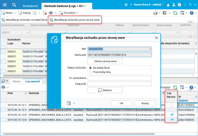Click the help icon in title bar
The width and height of the screenshot is (198, 136).
point(179,5)
